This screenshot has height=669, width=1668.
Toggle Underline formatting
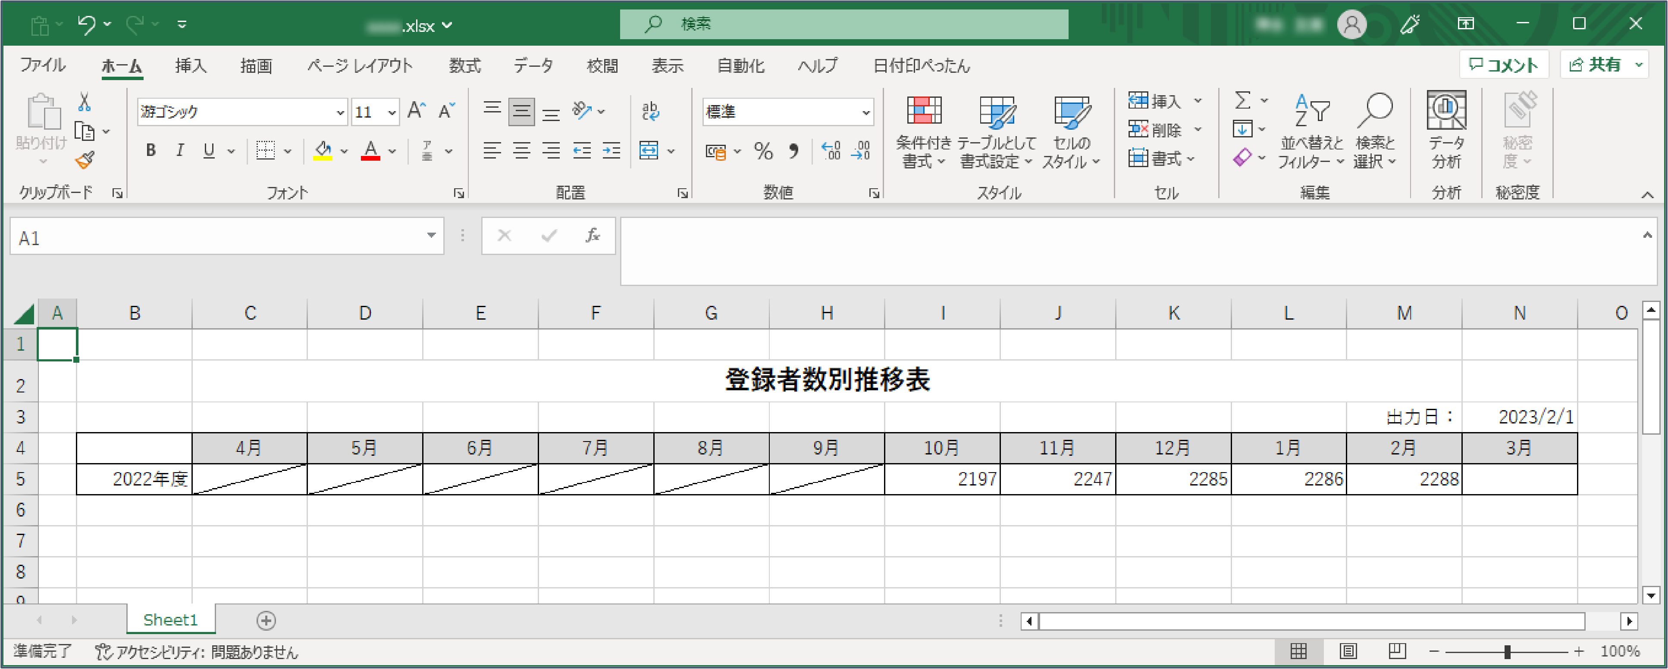[x=209, y=151]
